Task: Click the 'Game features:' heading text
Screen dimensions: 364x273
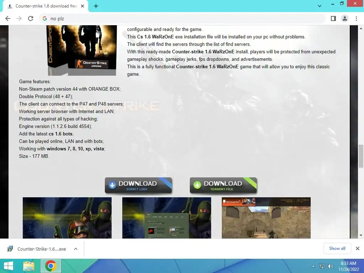Action: 35,81
